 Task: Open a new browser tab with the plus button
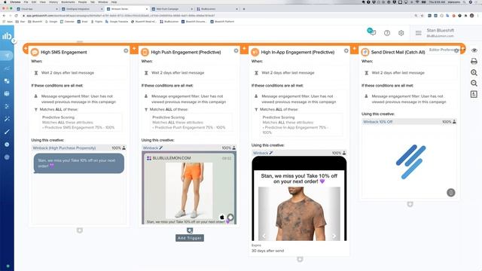tap(244, 9)
